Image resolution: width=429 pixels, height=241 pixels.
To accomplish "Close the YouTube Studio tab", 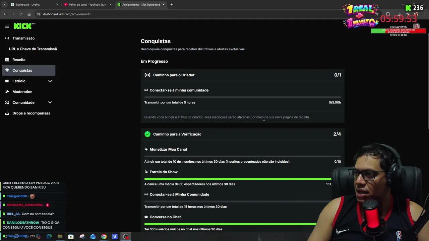I will coord(110,5).
